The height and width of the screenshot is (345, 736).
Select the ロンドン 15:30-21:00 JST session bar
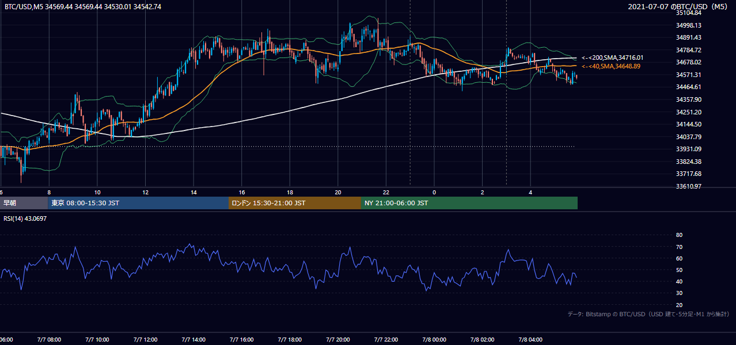click(x=295, y=203)
